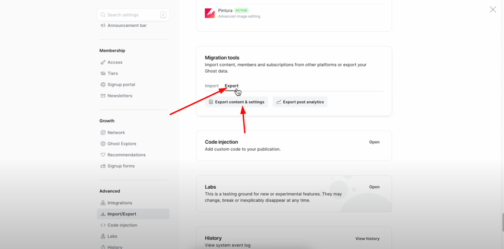Click the Integrations icon under Advanced
Viewport: 504px width, 249px height.
103,203
